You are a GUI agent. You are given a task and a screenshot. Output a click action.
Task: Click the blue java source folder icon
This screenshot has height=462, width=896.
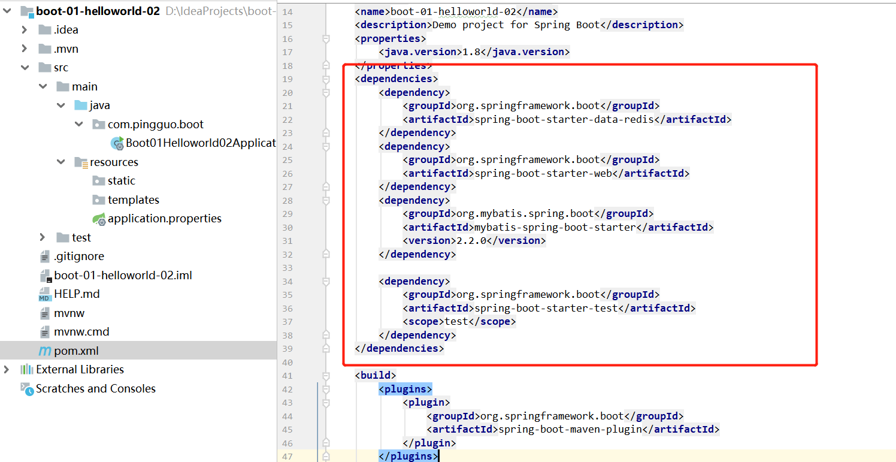[x=81, y=105]
